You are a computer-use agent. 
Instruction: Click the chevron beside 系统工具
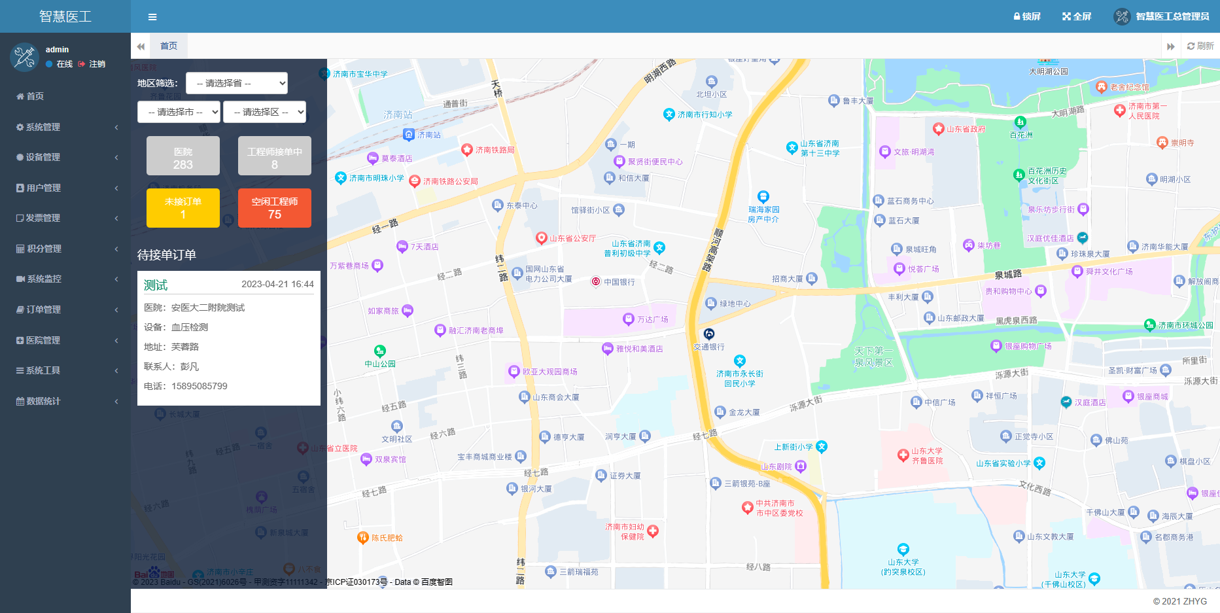tap(116, 370)
